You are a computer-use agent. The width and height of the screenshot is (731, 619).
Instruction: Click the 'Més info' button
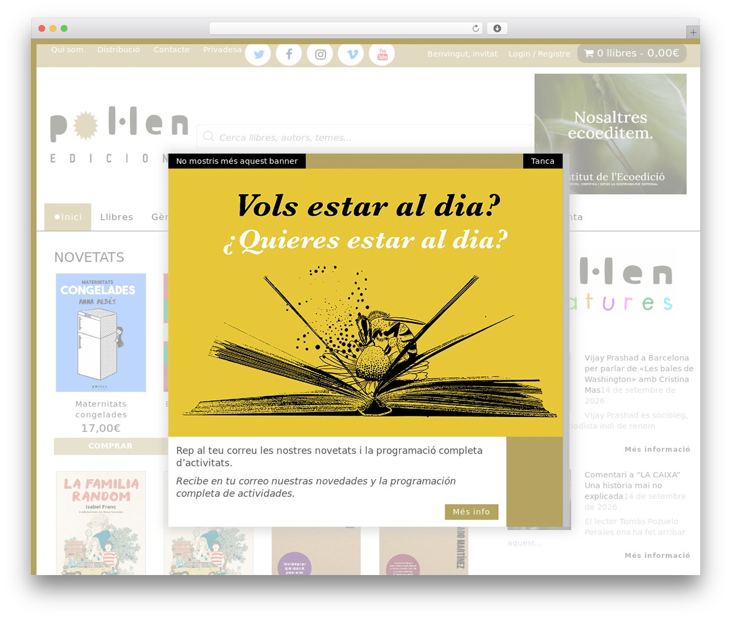[x=471, y=512]
